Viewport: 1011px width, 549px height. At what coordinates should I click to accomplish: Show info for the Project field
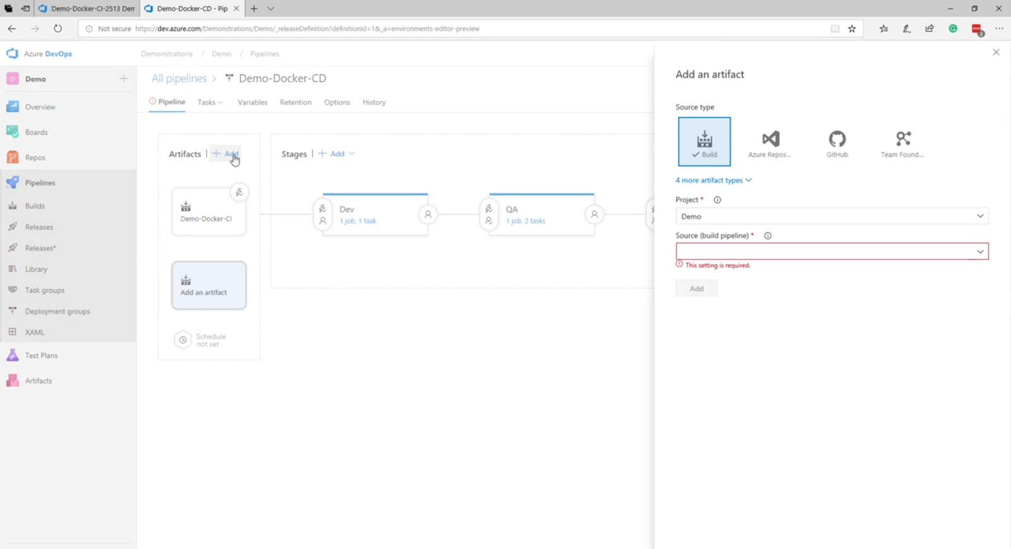tap(717, 200)
